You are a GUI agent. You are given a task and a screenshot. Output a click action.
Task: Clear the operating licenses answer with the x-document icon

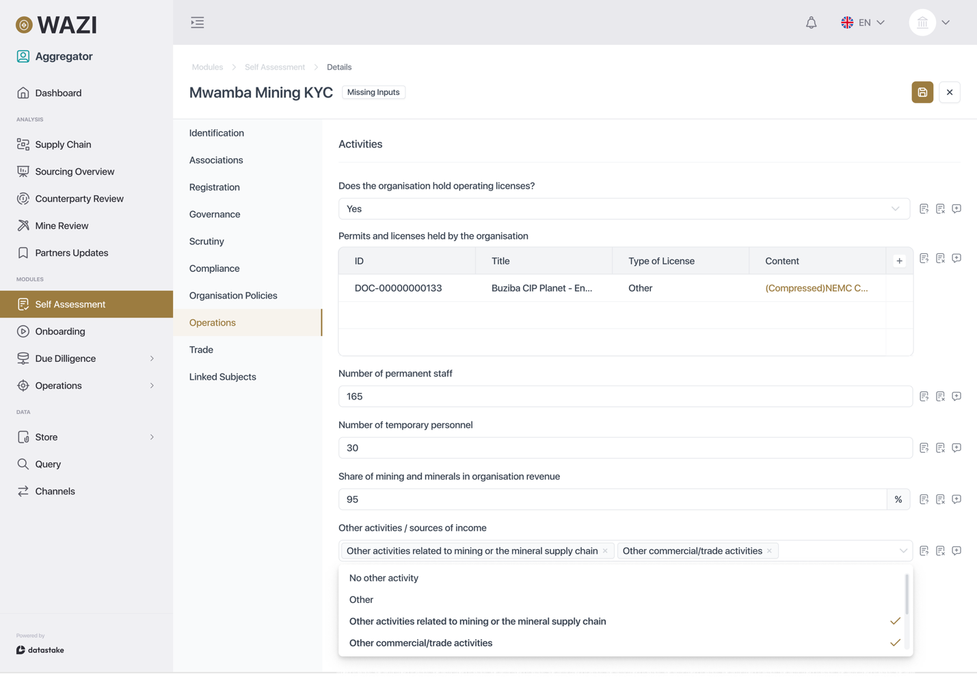tap(940, 208)
